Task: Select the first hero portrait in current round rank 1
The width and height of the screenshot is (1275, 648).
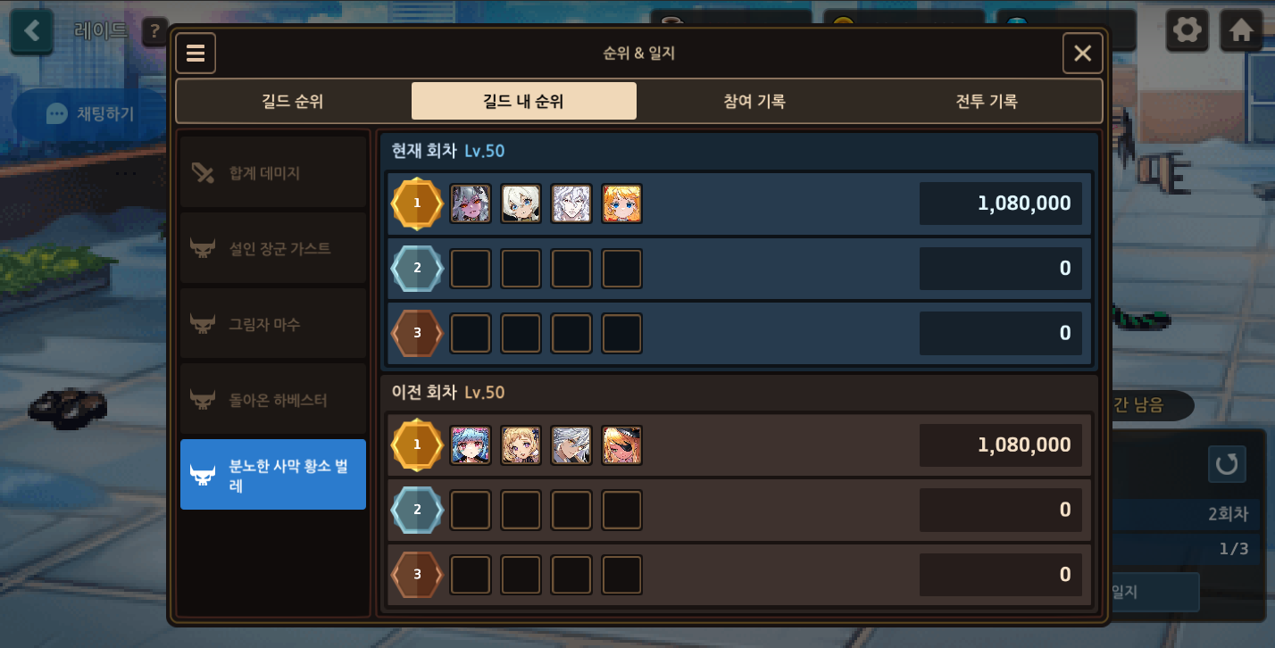Action: 471,204
